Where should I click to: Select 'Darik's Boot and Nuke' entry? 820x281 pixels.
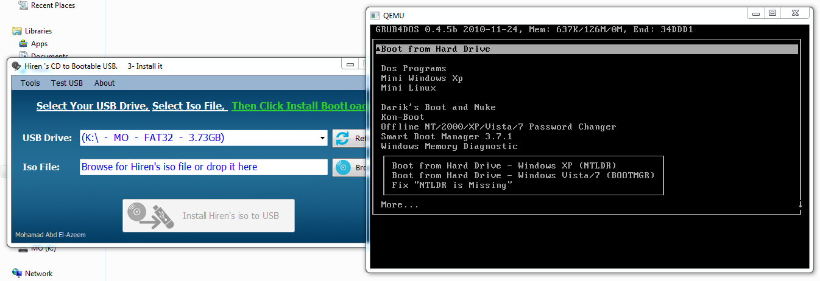click(x=438, y=107)
